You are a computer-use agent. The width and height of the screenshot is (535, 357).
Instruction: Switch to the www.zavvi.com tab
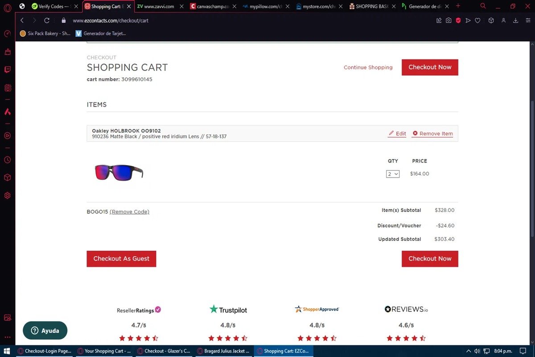coord(159,6)
